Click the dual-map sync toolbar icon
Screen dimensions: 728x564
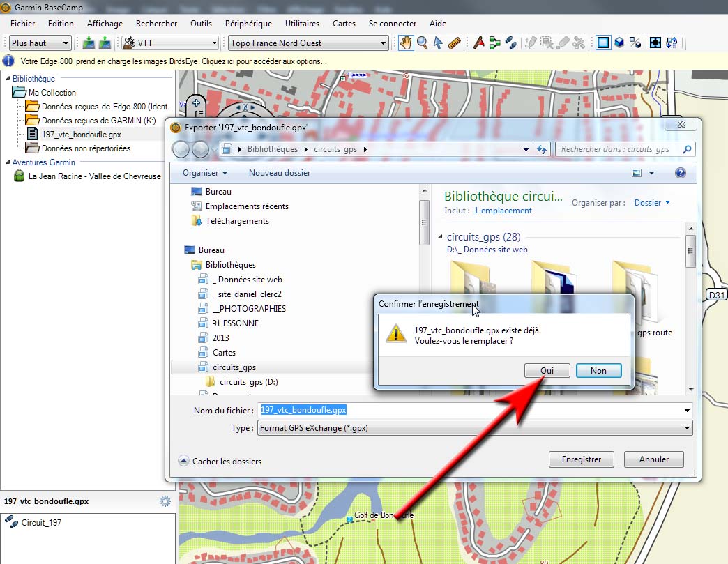[x=672, y=43]
